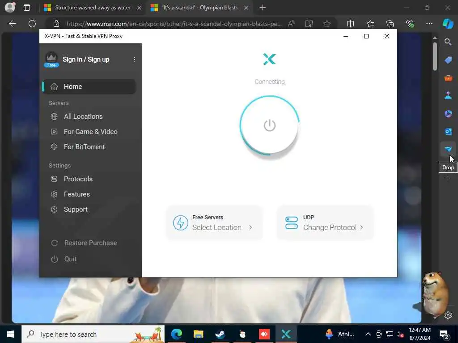This screenshot has width=458, height=343.
Task: Click the plus to customize Edge sidebar
Action: tap(448, 178)
